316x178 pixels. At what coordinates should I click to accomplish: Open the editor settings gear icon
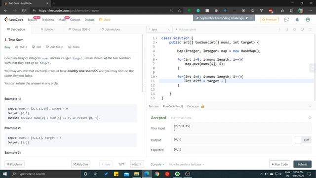[x=302, y=29]
